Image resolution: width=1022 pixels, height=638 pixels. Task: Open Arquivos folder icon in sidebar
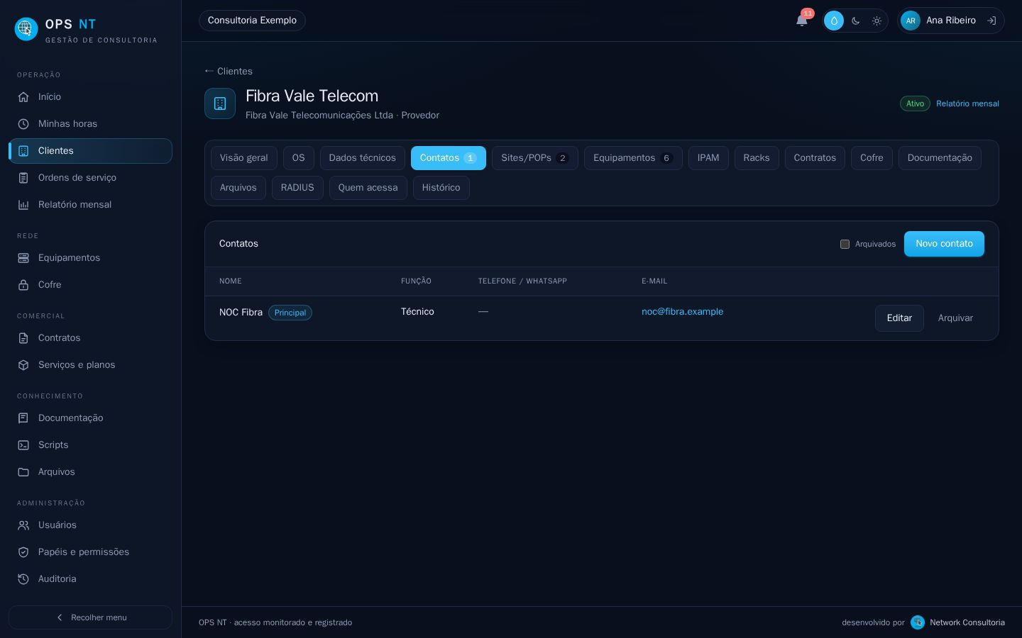pos(23,472)
